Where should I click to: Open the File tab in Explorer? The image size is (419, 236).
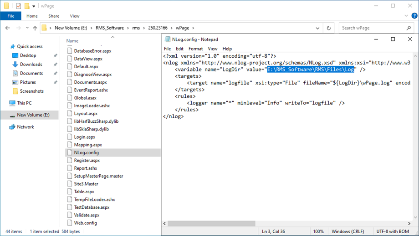click(10, 16)
